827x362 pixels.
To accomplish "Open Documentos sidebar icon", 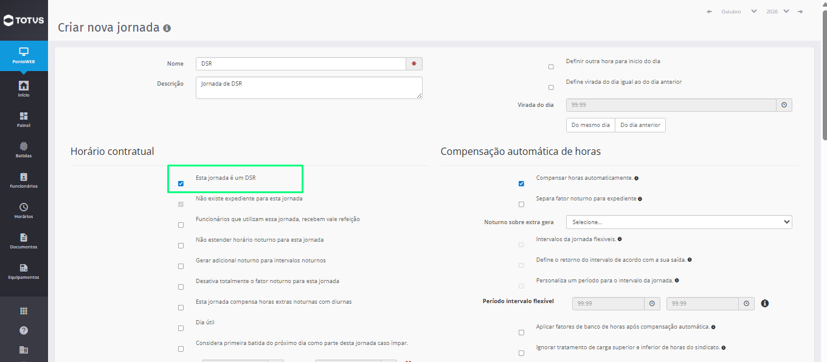I will [x=24, y=237].
